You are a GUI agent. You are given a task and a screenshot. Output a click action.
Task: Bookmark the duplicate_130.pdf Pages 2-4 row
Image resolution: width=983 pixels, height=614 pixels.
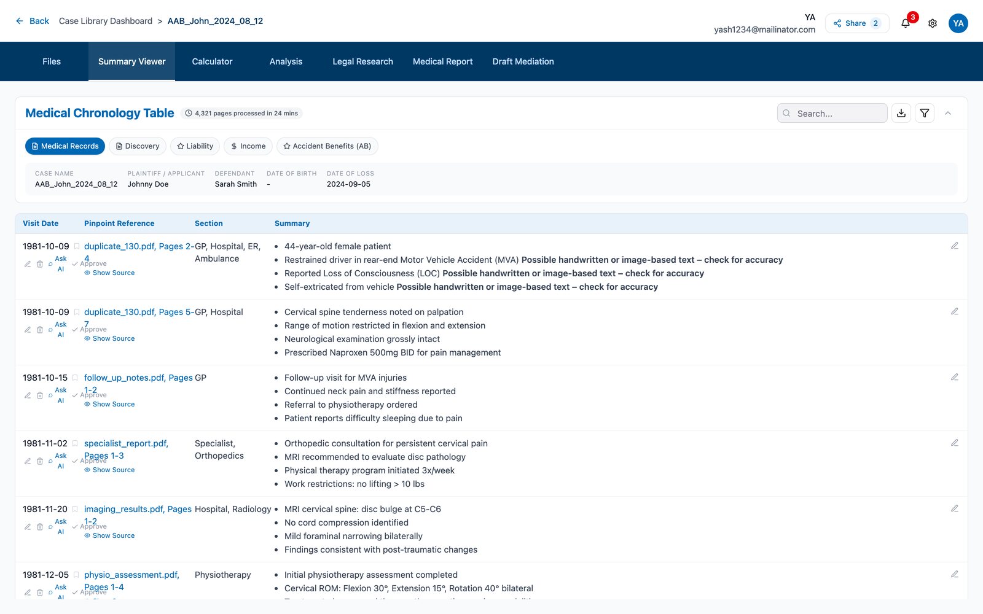77,246
